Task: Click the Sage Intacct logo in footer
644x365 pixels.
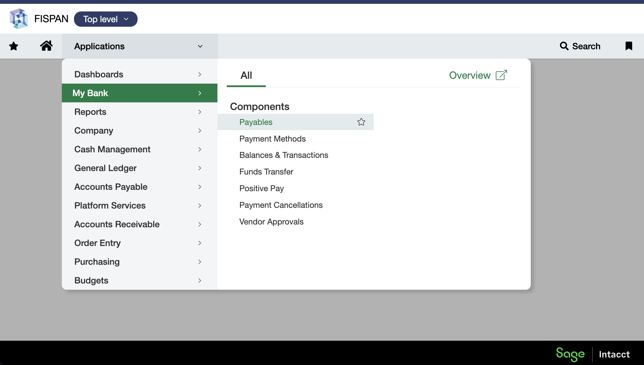Action: tap(593, 354)
